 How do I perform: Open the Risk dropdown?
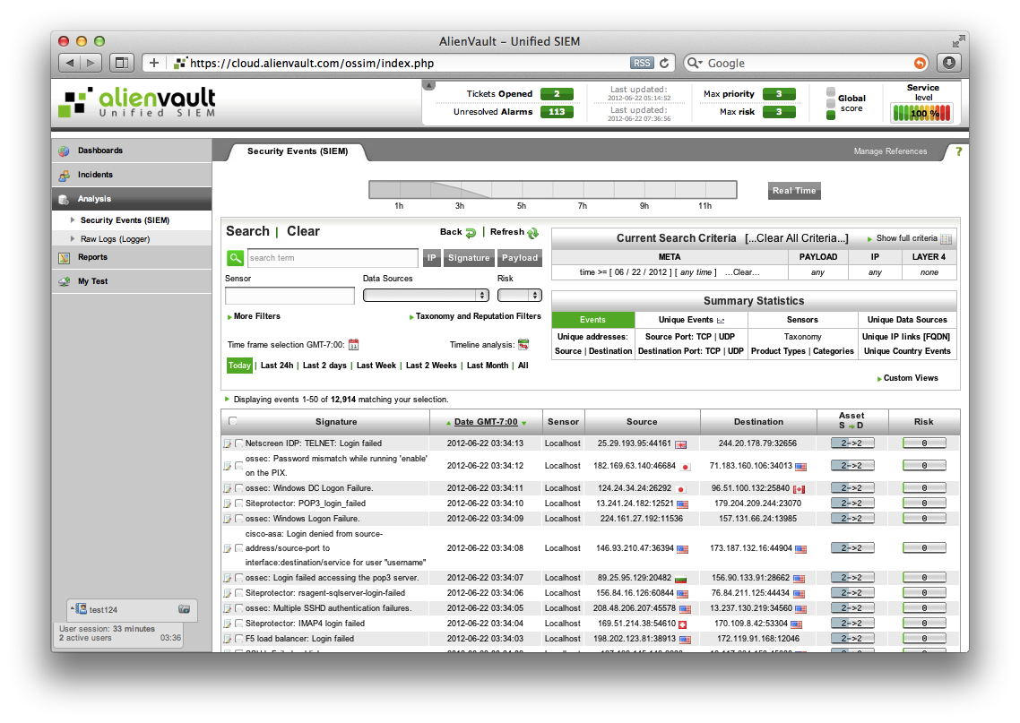pos(519,295)
